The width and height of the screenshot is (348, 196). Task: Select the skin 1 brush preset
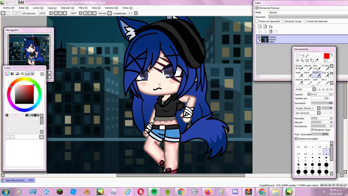[325, 81]
